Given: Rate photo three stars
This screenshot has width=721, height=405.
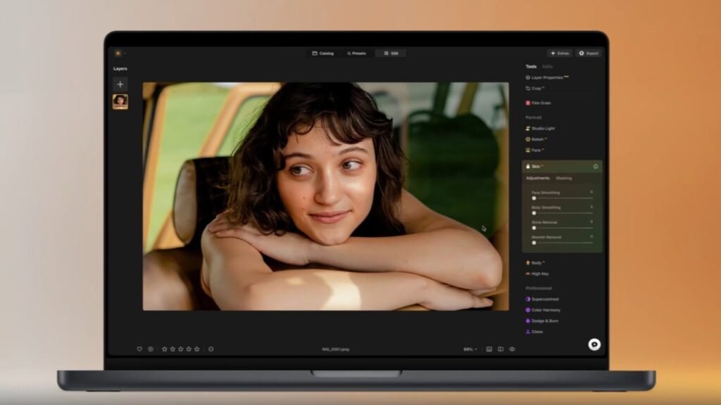Looking at the screenshot, I should point(181,349).
